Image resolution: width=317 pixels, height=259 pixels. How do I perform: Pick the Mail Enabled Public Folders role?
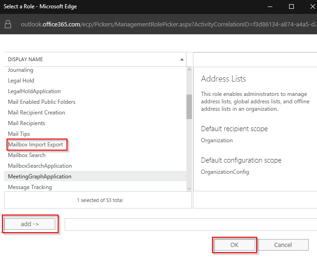(42, 102)
